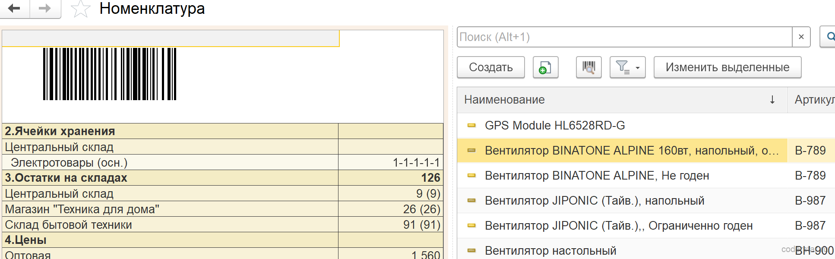This screenshot has height=259, width=835.
Task: Clear the search field with the X button
Action: point(801,37)
